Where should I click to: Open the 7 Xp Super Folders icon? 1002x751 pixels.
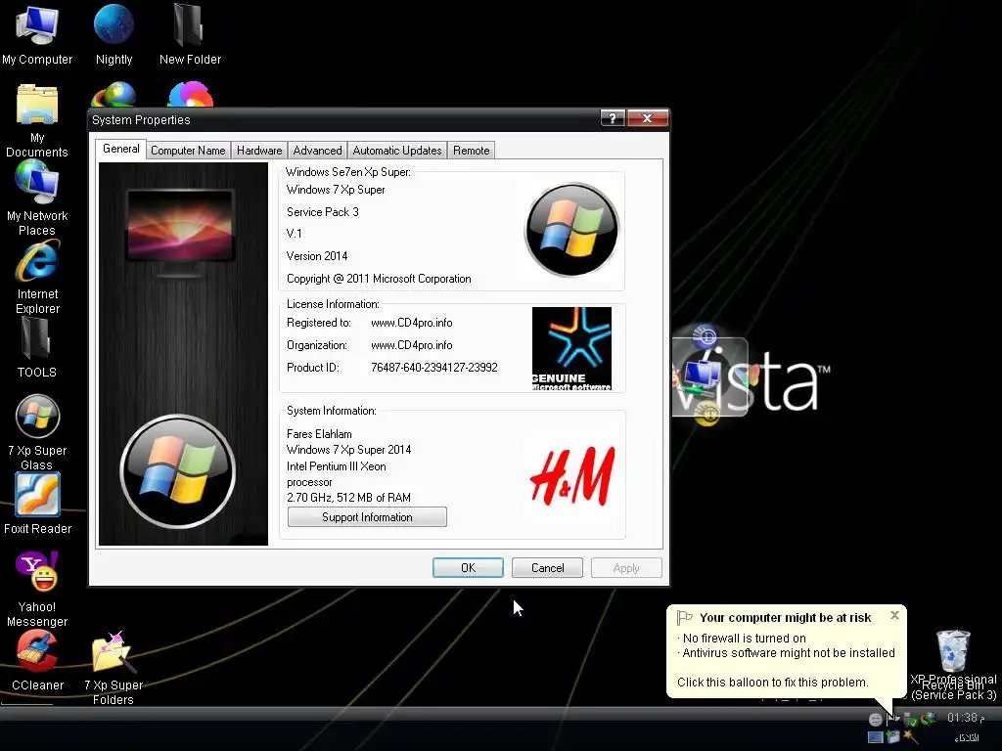pyautogui.click(x=114, y=668)
